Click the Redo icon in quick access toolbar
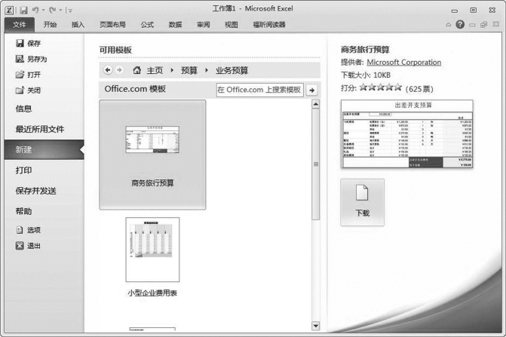The width and height of the screenshot is (506, 337). click(x=53, y=11)
